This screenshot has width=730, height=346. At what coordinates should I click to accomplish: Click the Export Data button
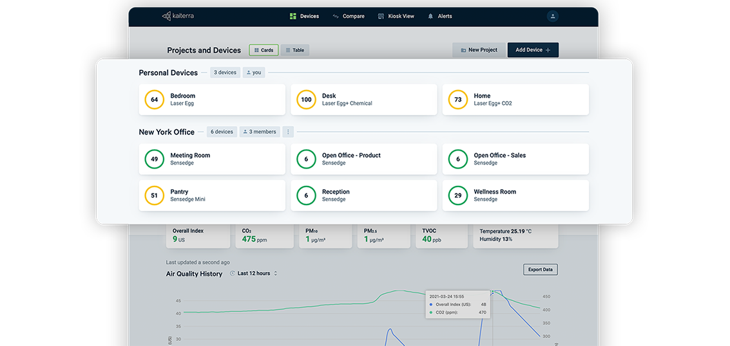click(x=541, y=269)
